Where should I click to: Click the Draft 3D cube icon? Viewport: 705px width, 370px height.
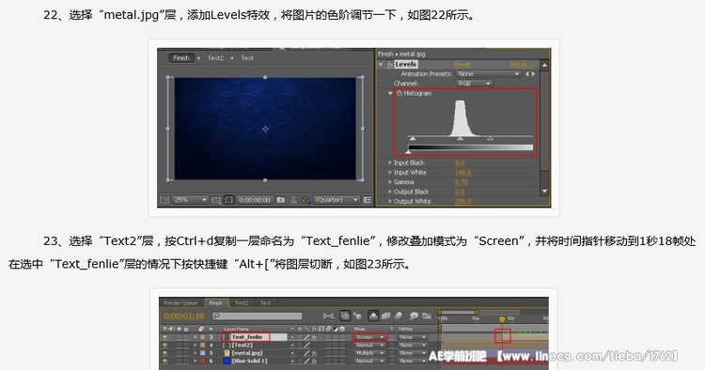[357, 316]
